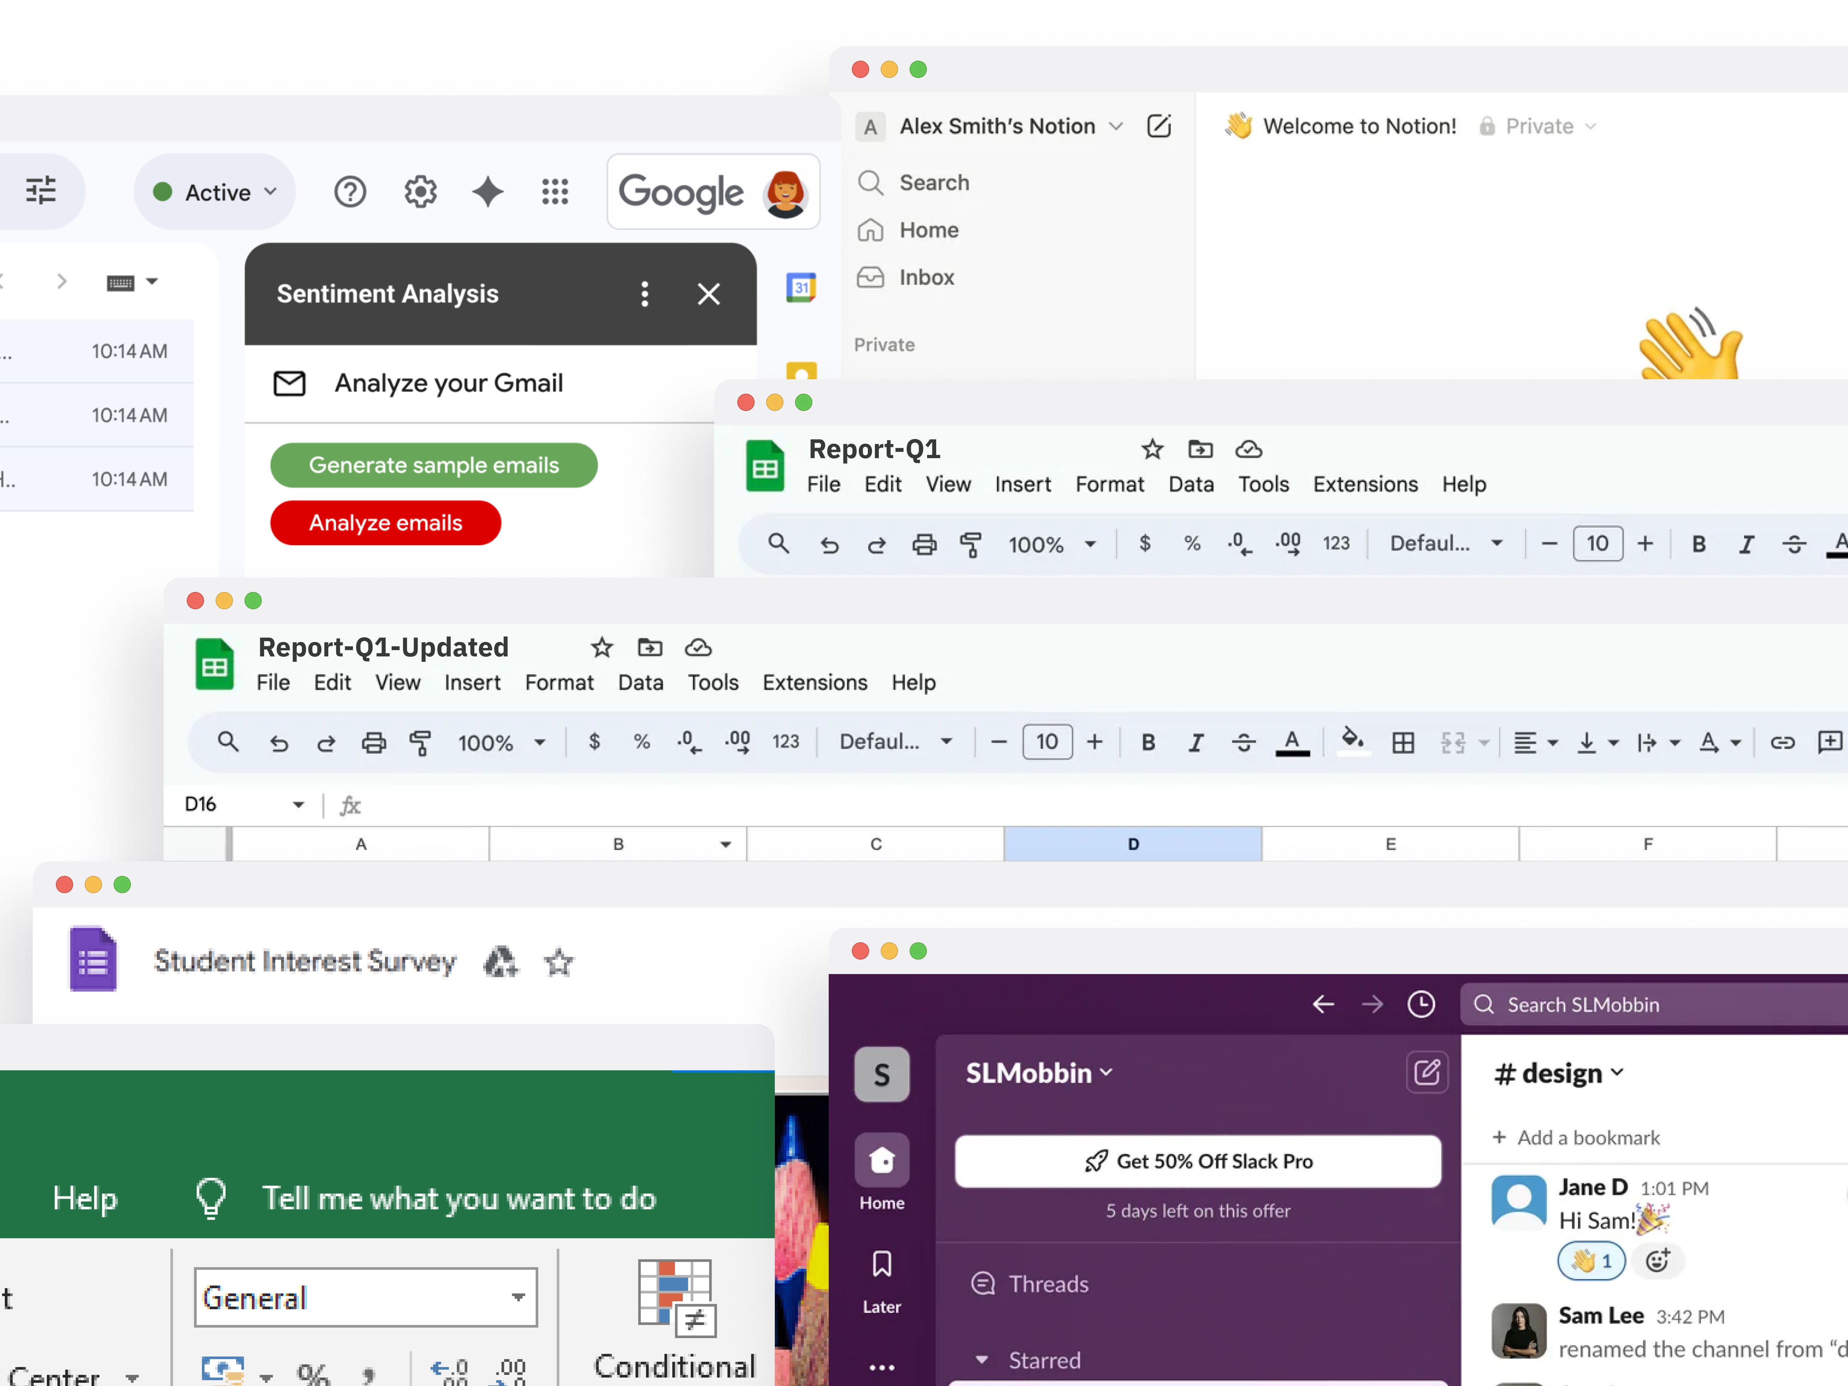Image resolution: width=1848 pixels, height=1386 pixels.
Task: Open Extensions menu in Report-Q1-Updated
Action: (815, 682)
